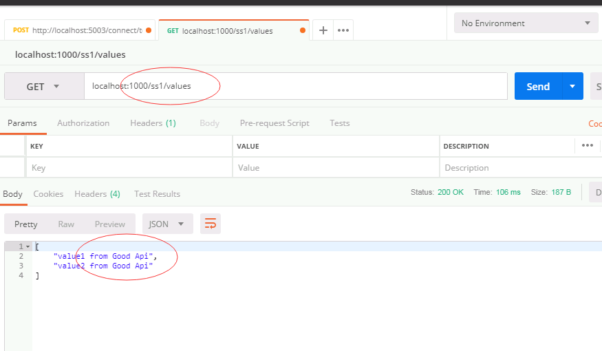Screen dimensions: 602x351
Task: Click line number 4 in response gutter
Action: point(21,275)
